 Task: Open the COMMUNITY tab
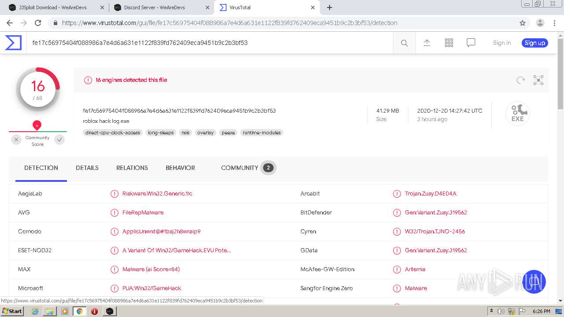pyautogui.click(x=248, y=168)
